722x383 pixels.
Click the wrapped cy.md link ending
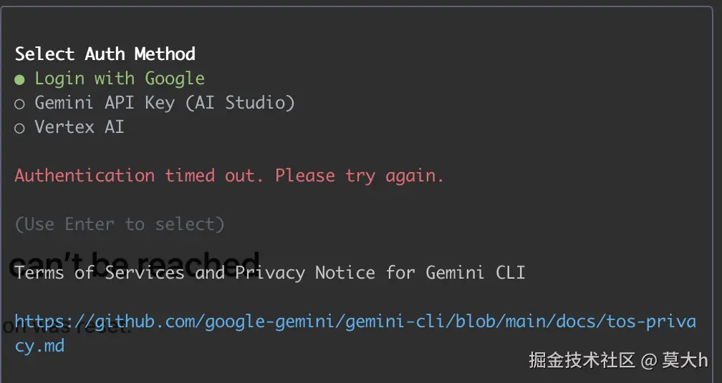click(39, 347)
